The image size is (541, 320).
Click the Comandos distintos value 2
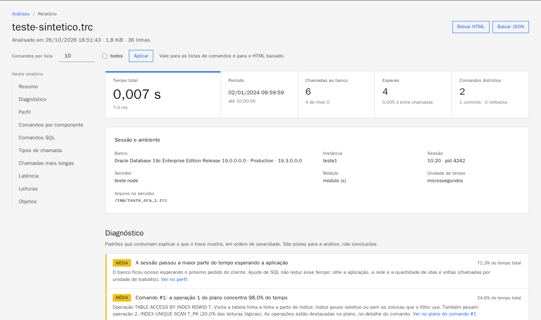pyautogui.click(x=462, y=92)
